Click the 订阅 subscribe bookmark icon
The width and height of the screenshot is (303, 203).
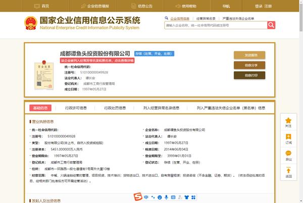click(288, 137)
